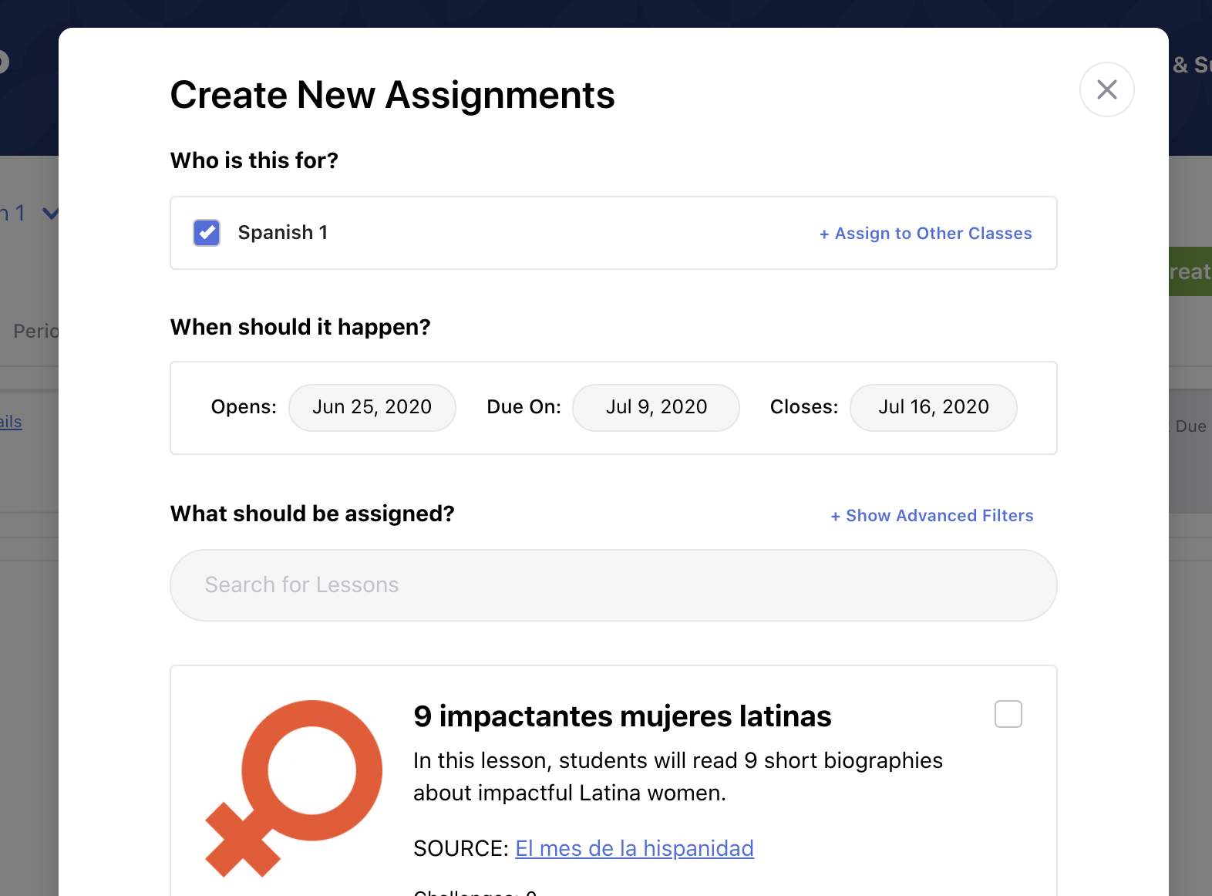Focus the Search for Lessons field
This screenshot has height=896, width=1212.
coord(614,585)
